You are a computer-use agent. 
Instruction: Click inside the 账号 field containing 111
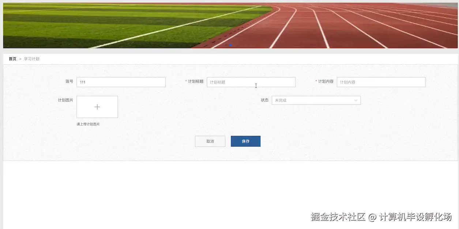[x=121, y=82]
